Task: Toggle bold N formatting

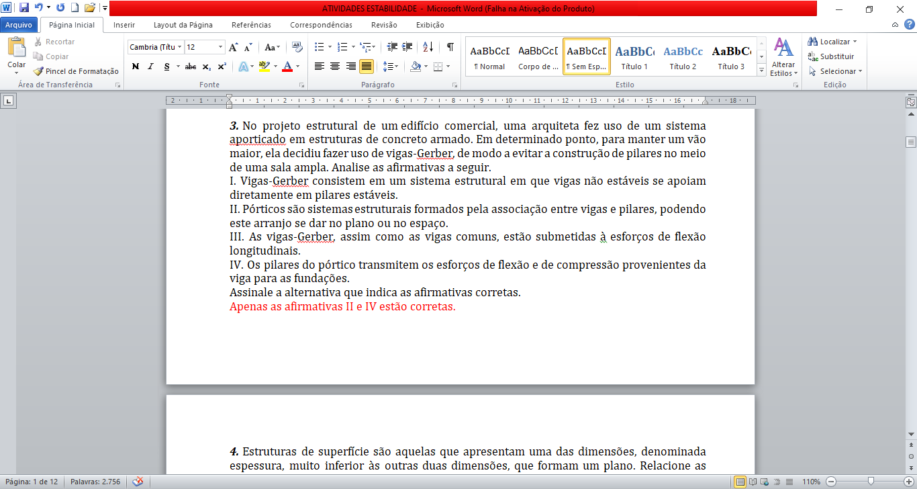Action: 136,66
